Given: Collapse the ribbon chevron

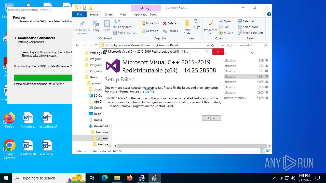Looking at the screenshot, I should pos(264,14).
